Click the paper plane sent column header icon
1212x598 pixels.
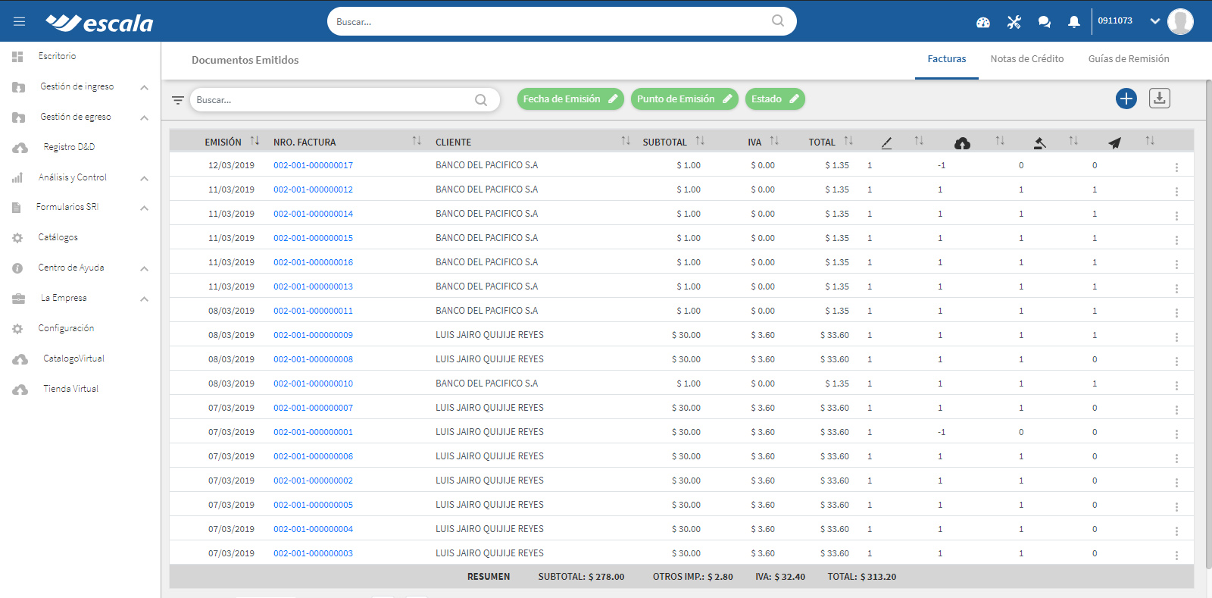tap(1114, 142)
